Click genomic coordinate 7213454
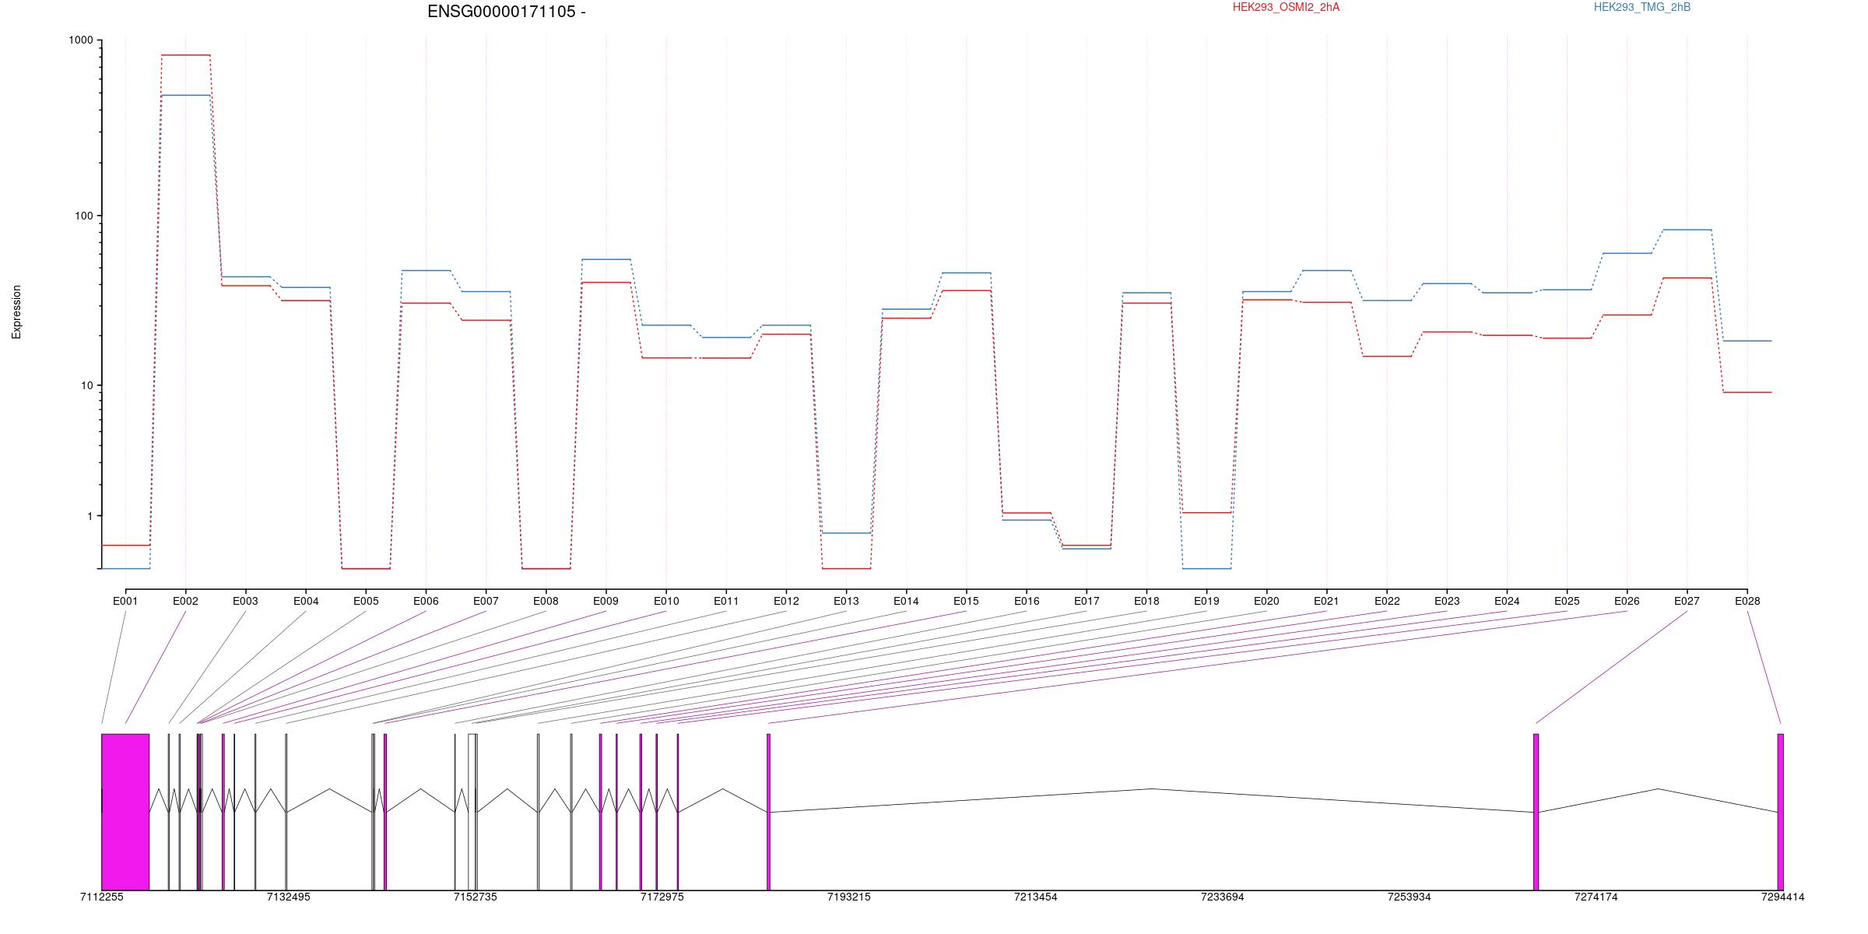Screen dimensions: 1868x934 coord(1036,897)
